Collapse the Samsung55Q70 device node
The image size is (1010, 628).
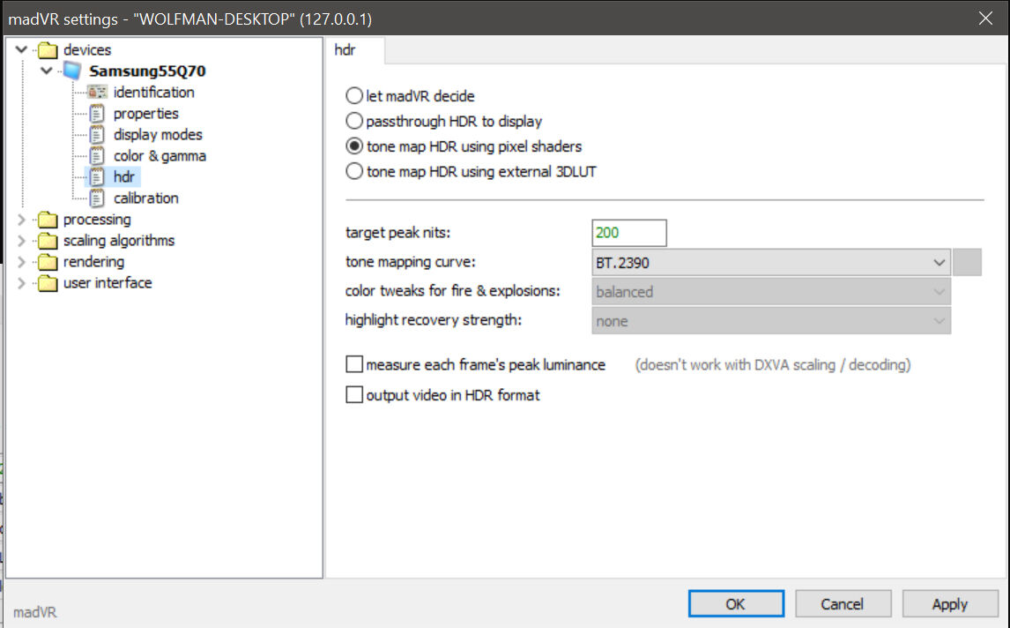coord(47,71)
